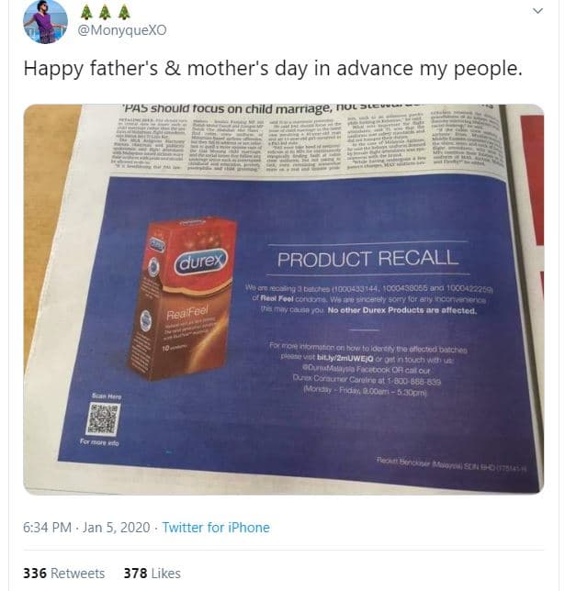
Task: Click the 'Scan Here' label in photo
Action: point(106,396)
